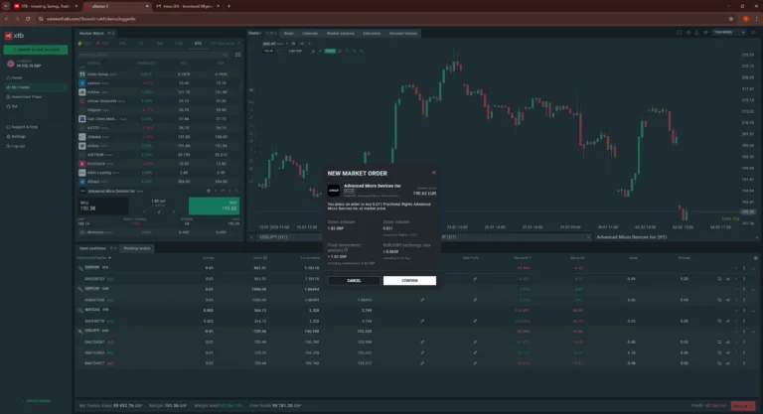Image resolution: width=763 pixels, height=414 pixels.
Task: Toggle the Market Watch grid view icon
Action: click(238, 55)
